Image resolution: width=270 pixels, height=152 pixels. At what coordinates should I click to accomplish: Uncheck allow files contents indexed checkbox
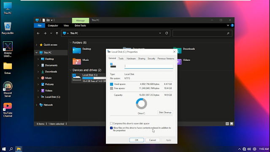pyautogui.click(x=111, y=128)
